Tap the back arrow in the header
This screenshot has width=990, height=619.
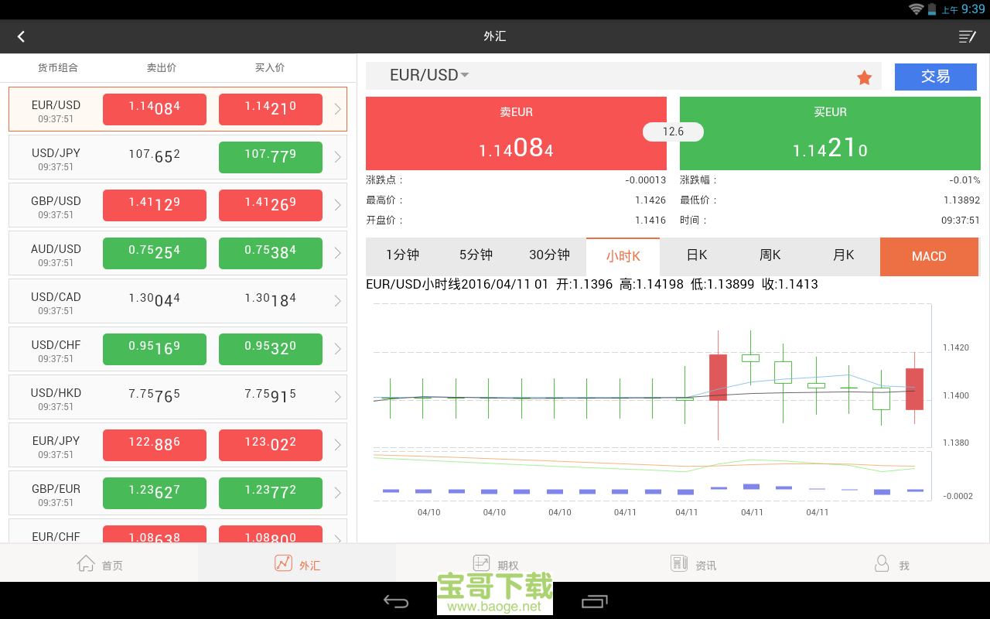point(21,36)
